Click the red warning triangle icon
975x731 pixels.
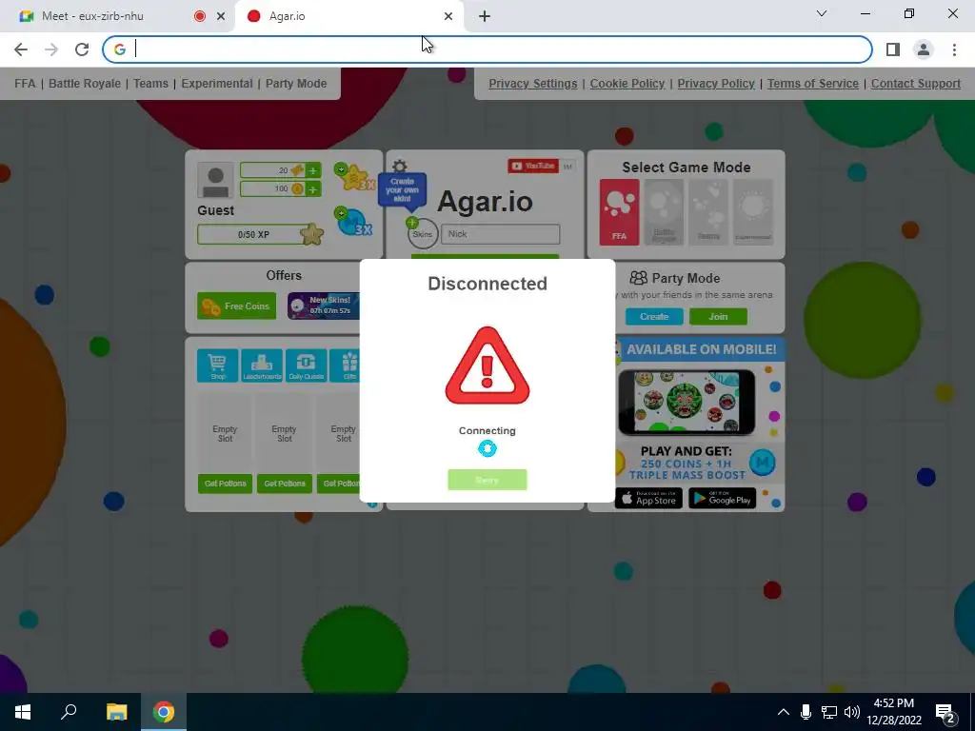[x=487, y=365]
